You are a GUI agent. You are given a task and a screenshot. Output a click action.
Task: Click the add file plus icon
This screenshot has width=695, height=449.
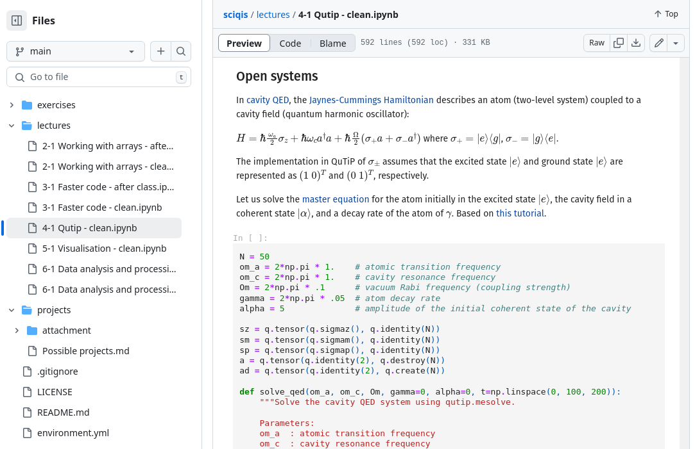[160, 51]
